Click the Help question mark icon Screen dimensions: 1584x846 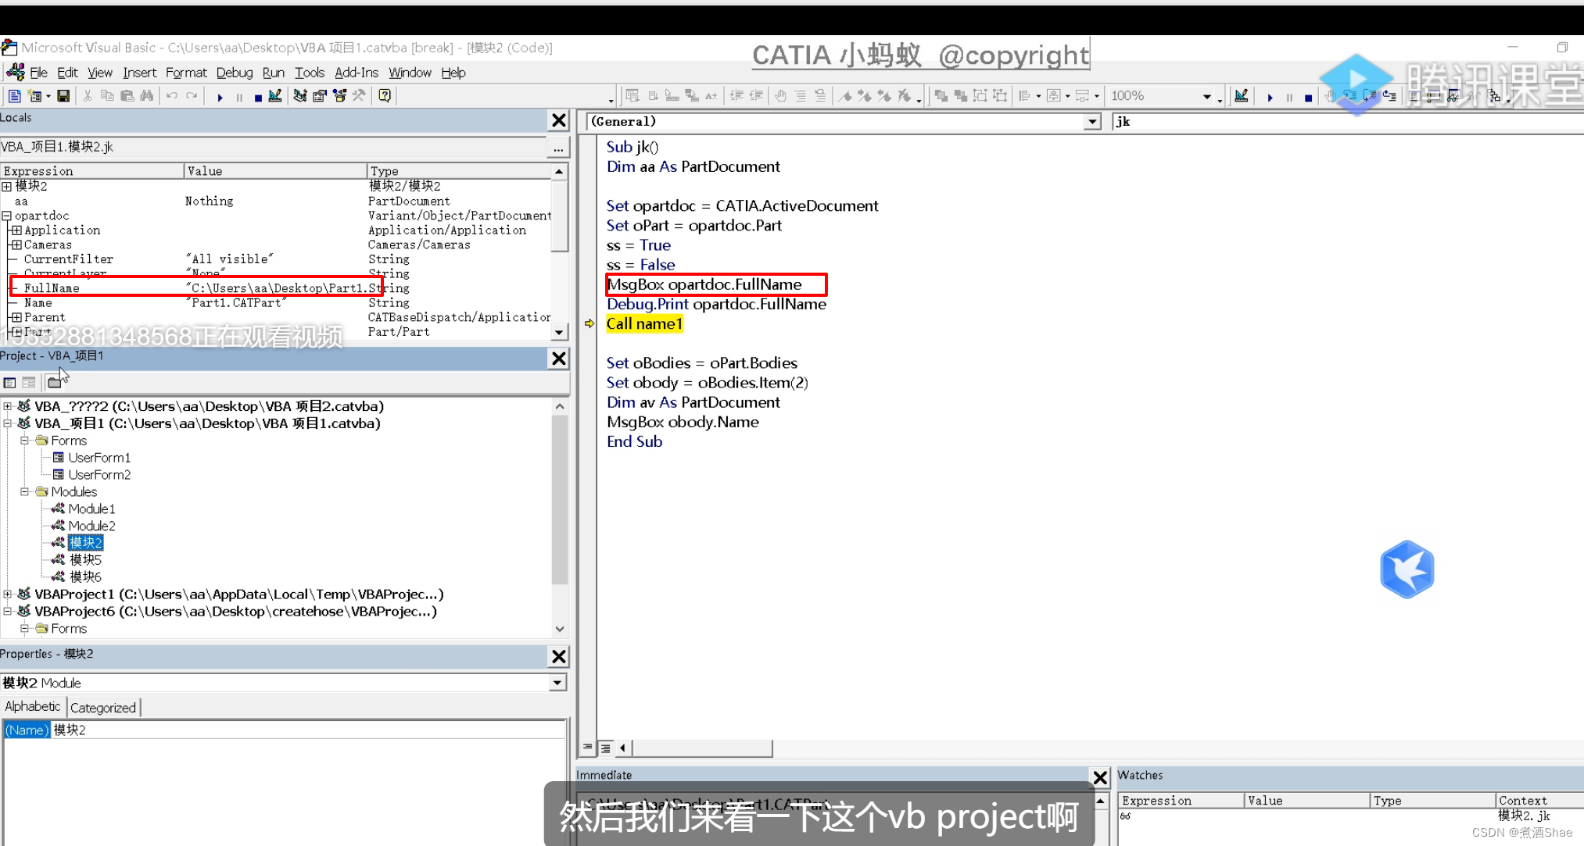pos(385,96)
